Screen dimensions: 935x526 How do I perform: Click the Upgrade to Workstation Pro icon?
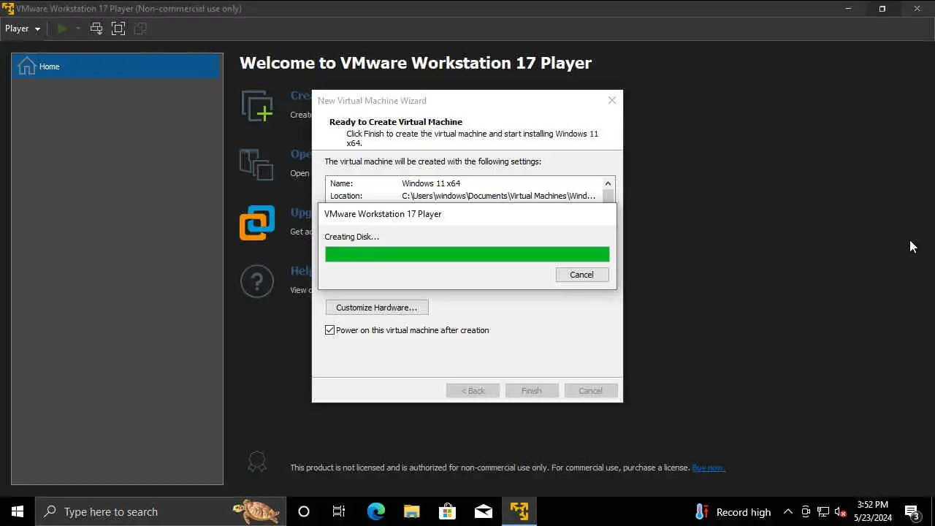(x=257, y=223)
